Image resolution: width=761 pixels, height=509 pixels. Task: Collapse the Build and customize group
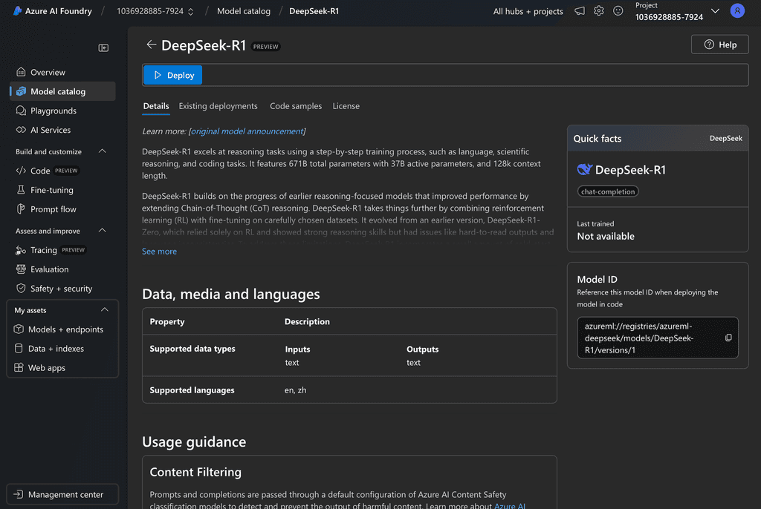point(102,151)
